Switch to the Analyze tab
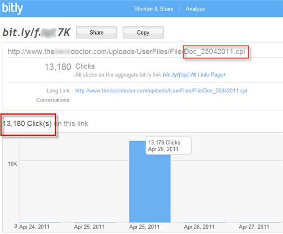The height and width of the screenshot is (234, 283). [x=195, y=9]
